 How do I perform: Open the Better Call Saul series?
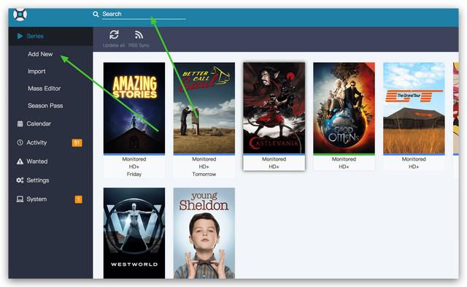click(204, 108)
